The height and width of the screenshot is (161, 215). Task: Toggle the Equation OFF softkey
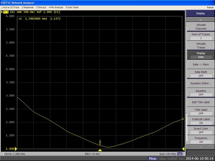coord(201,93)
